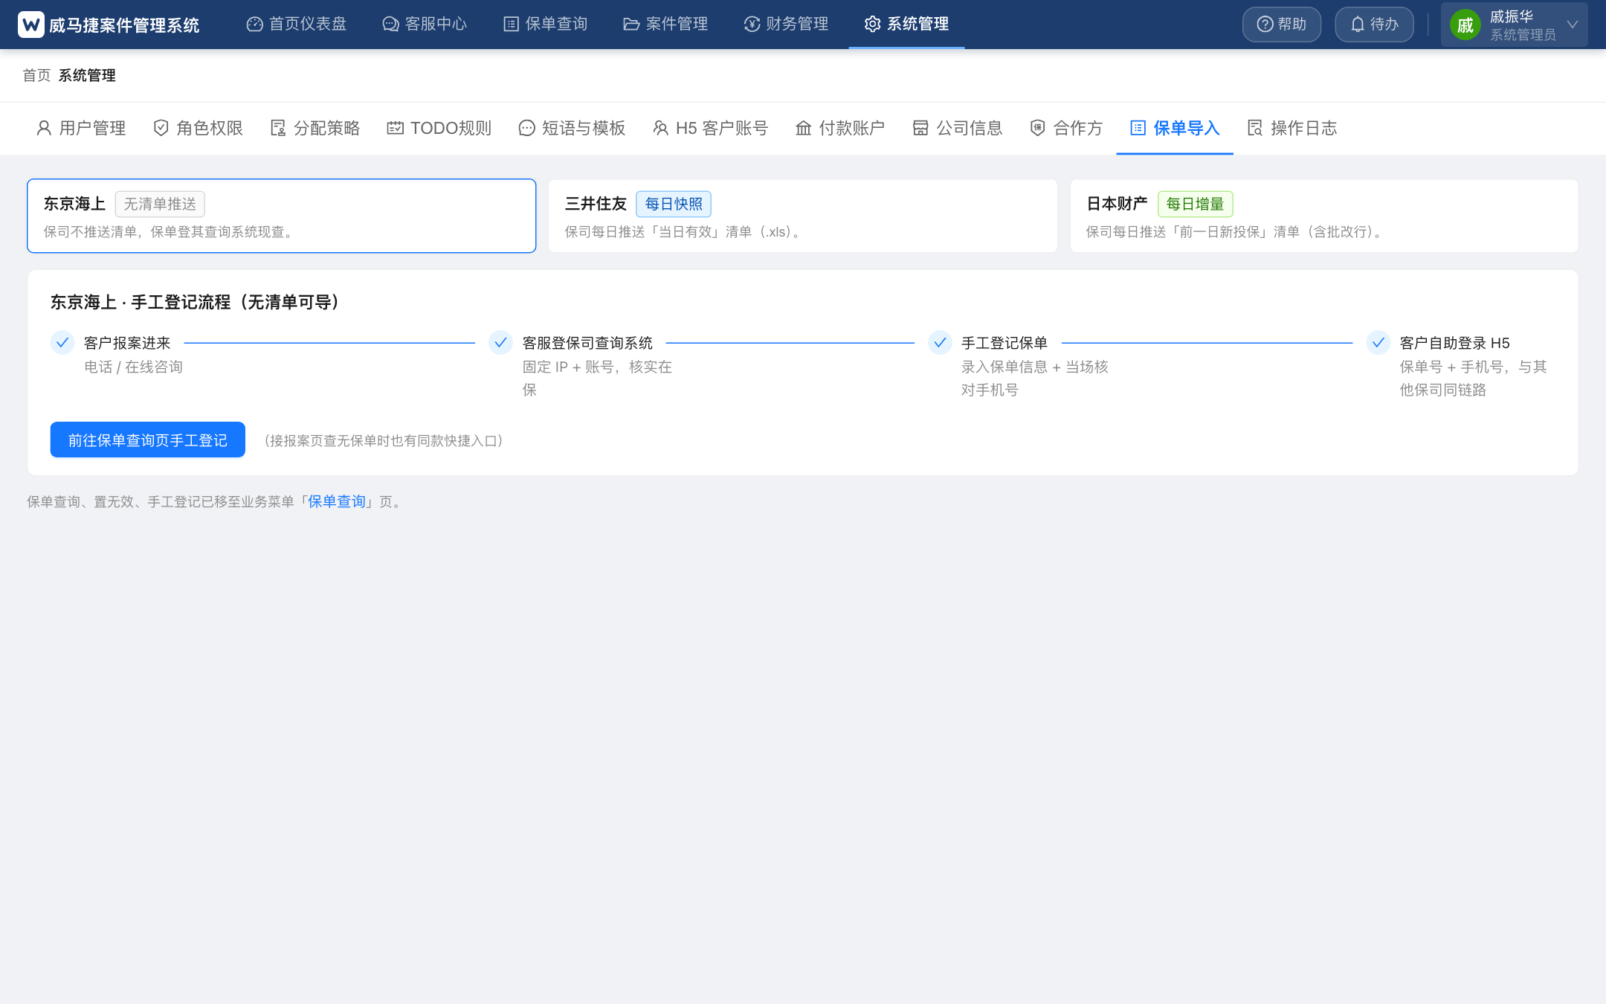Select the 保单导入 tab
The image size is (1606, 1004).
(1175, 128)
